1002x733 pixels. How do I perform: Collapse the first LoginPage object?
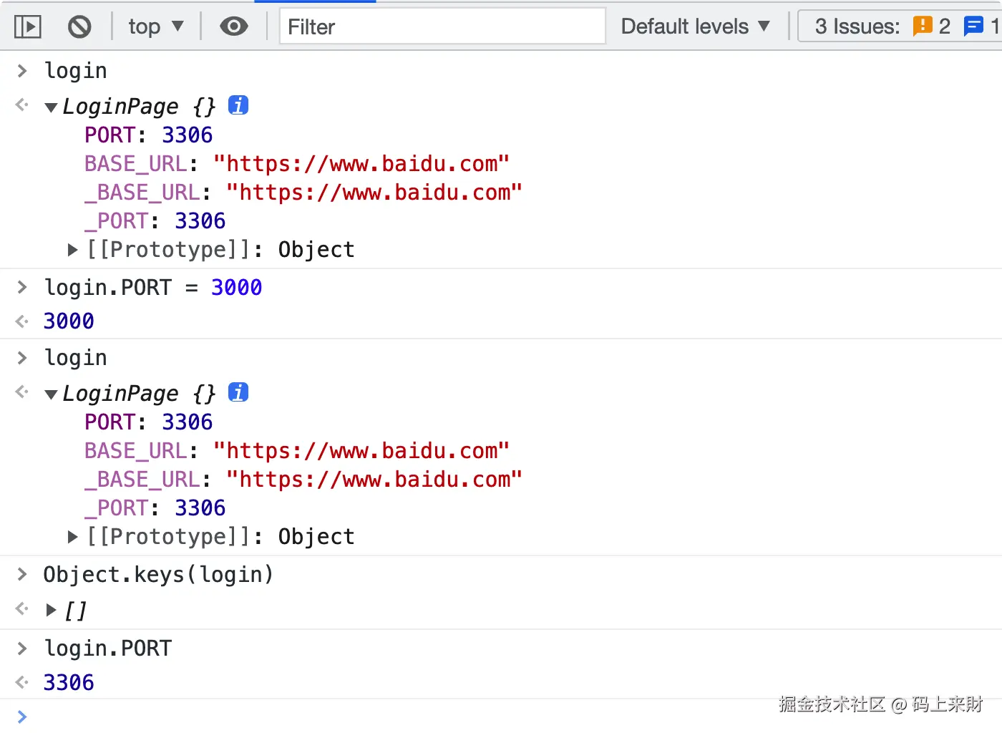pyautogui.click(x=51, y=107)
